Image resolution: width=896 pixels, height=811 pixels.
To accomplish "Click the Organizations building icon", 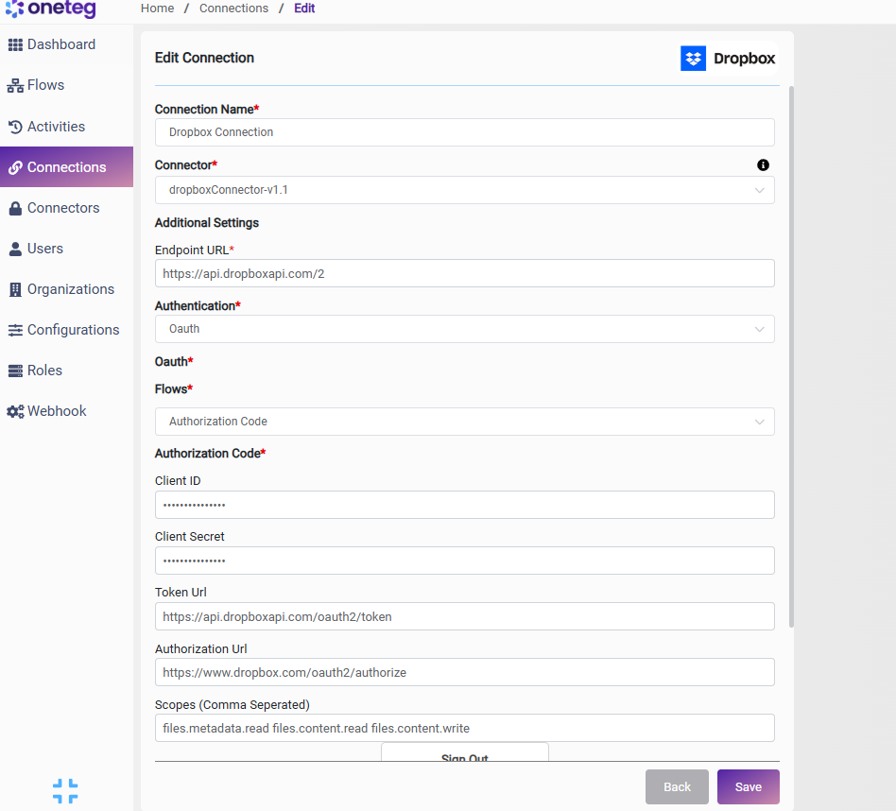I will [15, 289].
